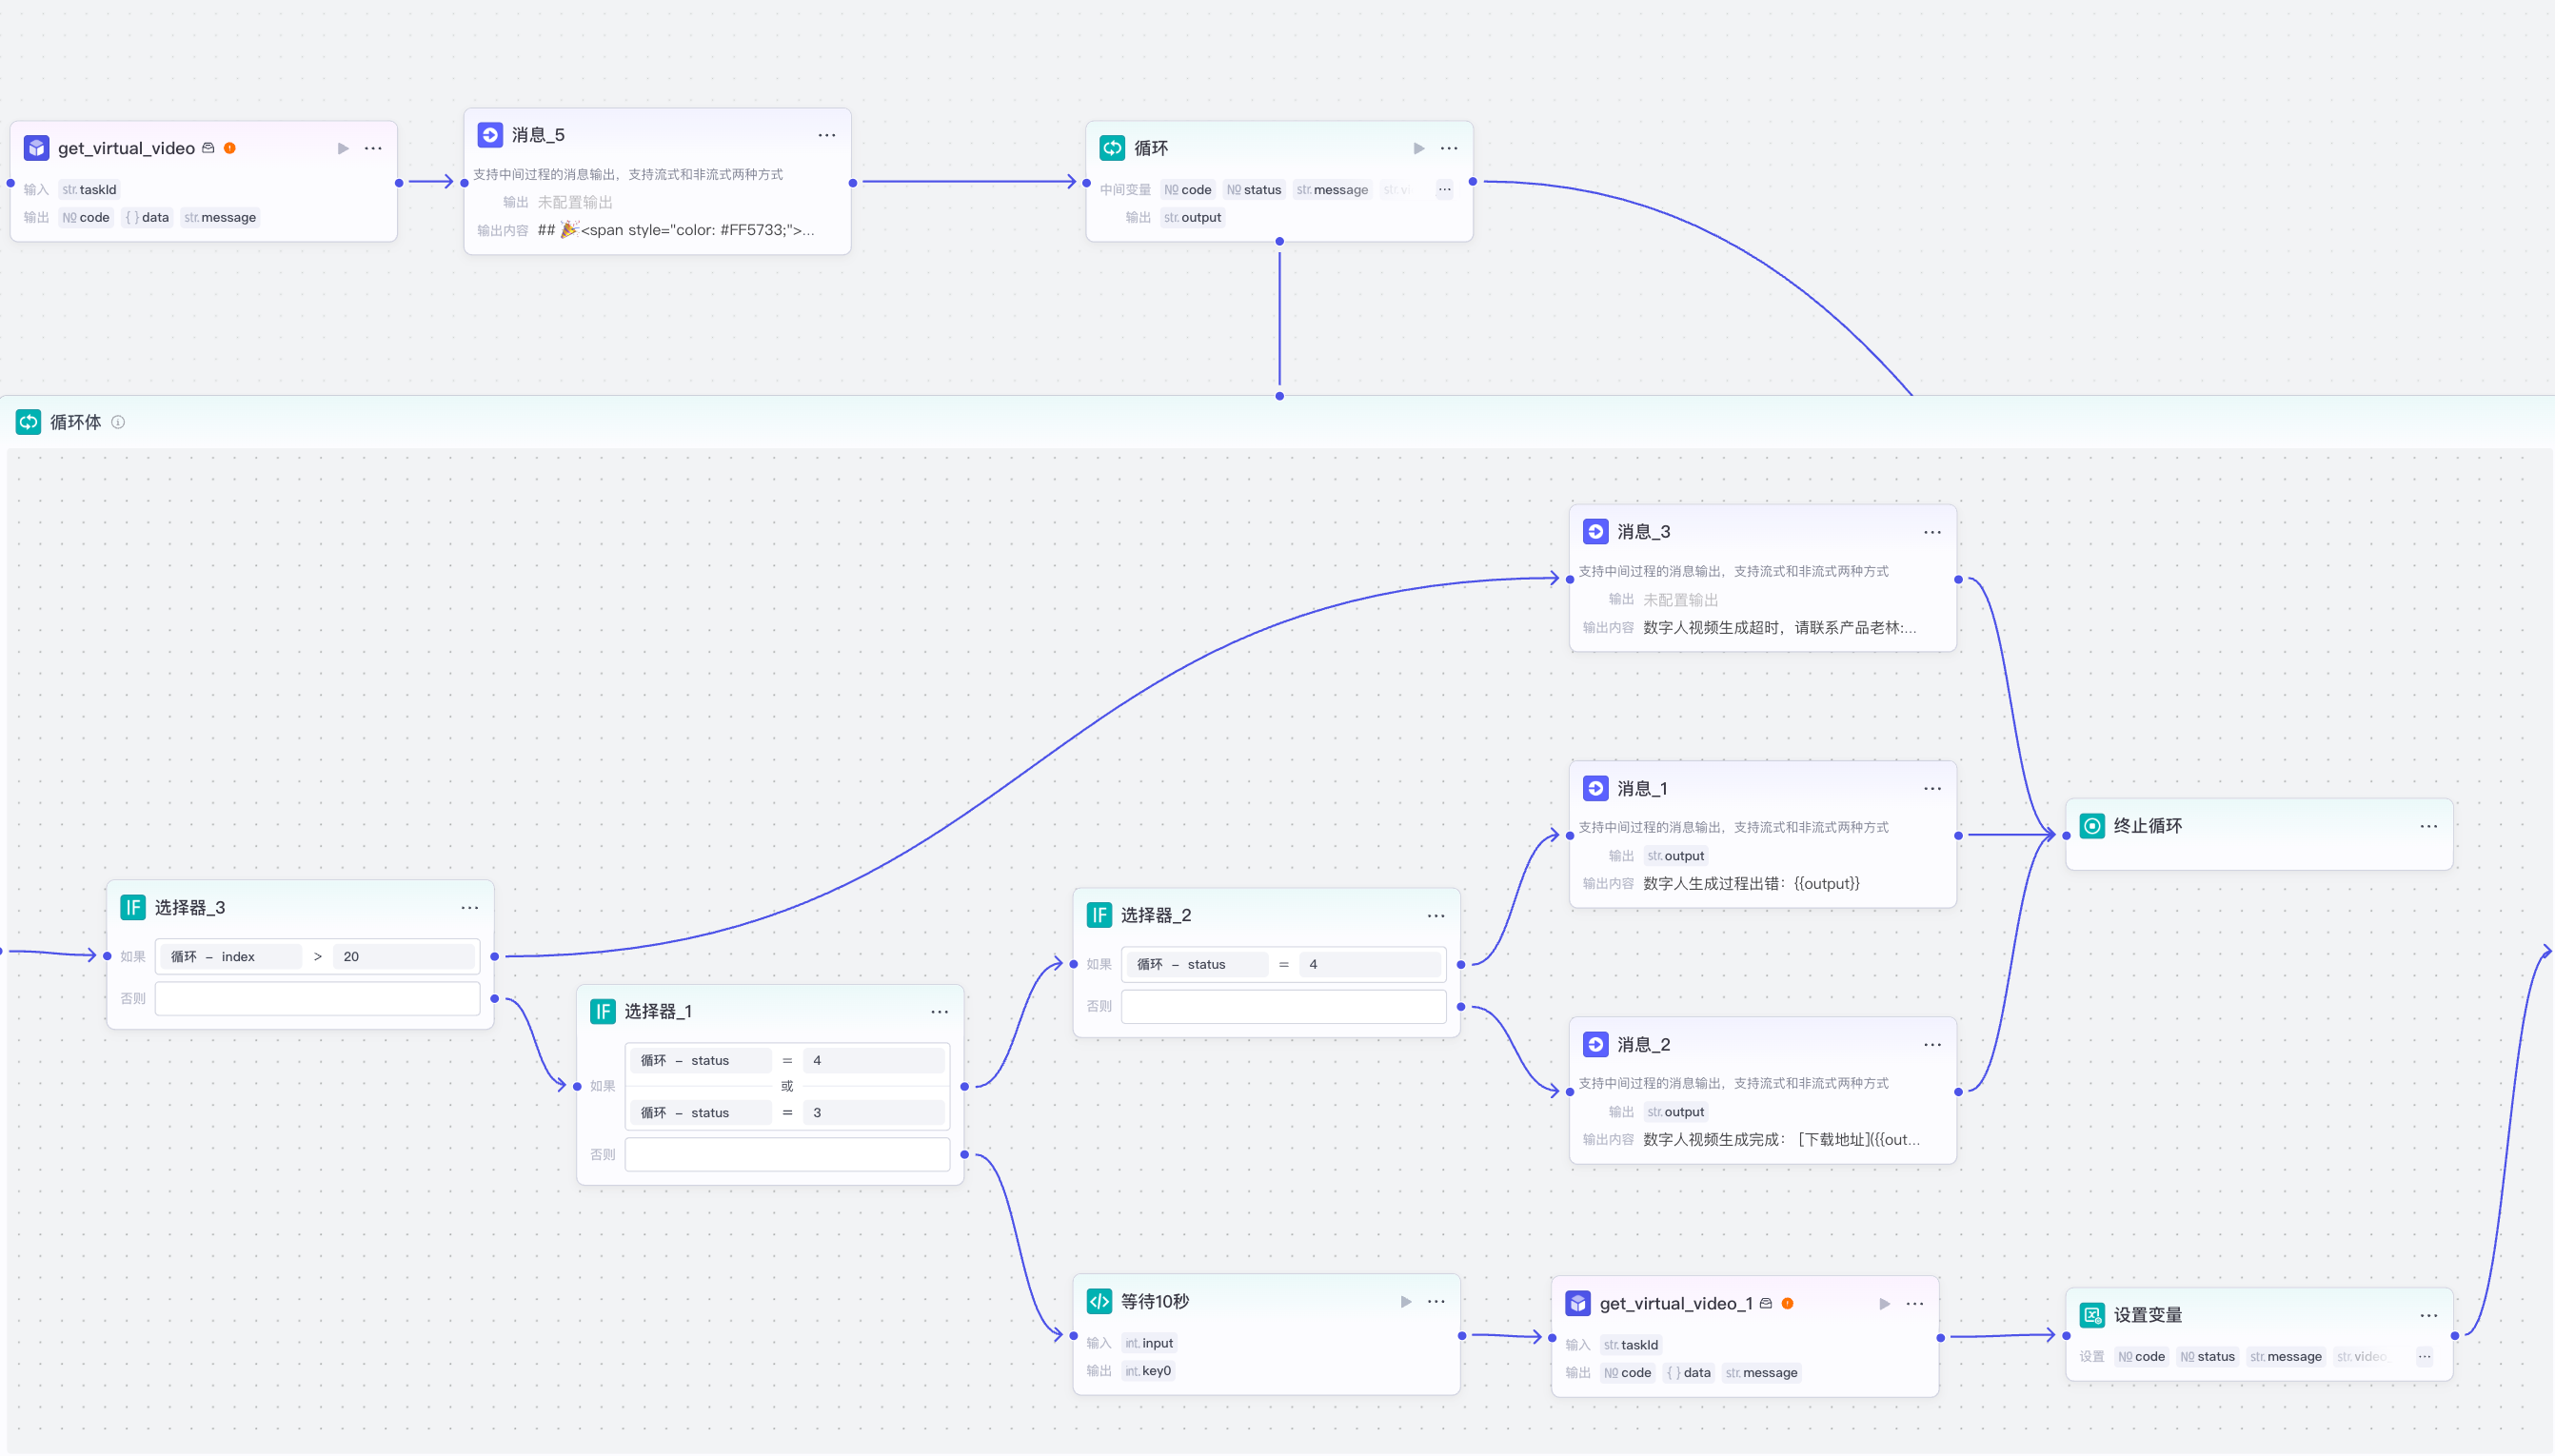Open 消息_3 node options menu
The image size is (2555, 1456).
[x=1931, y=532]
